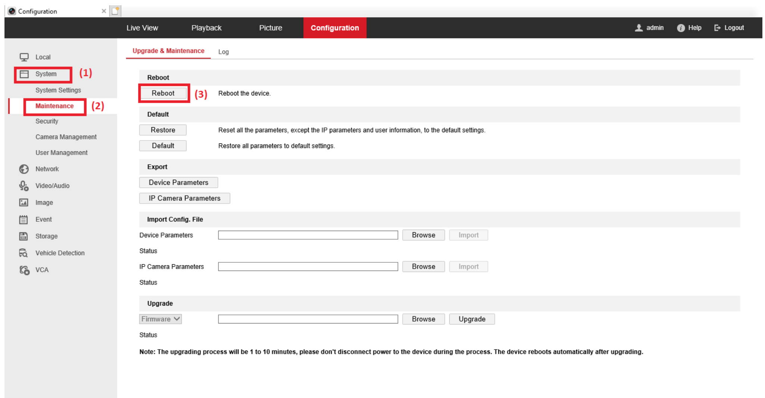This screenshot has width=765, height=398.
Task: Click the admin username label
Action: click(655, 28)
